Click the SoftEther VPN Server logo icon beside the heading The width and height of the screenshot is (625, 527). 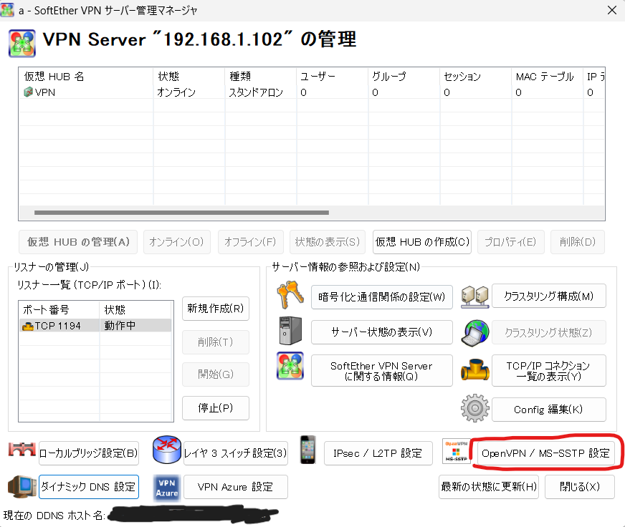(x=22, y=43)
